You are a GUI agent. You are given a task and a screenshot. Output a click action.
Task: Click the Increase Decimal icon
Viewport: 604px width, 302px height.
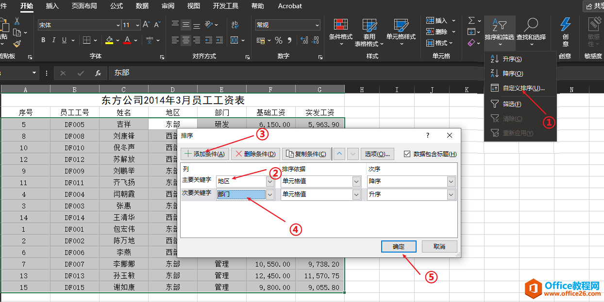click(x=303, y=41)
